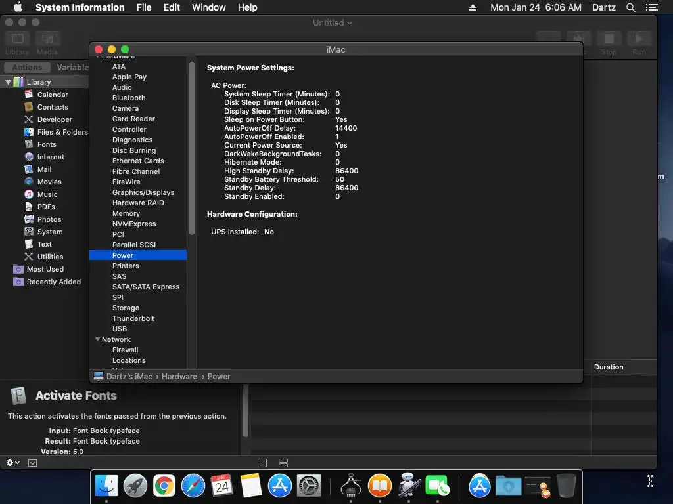Click the Automator robot Dock icon

409,486
